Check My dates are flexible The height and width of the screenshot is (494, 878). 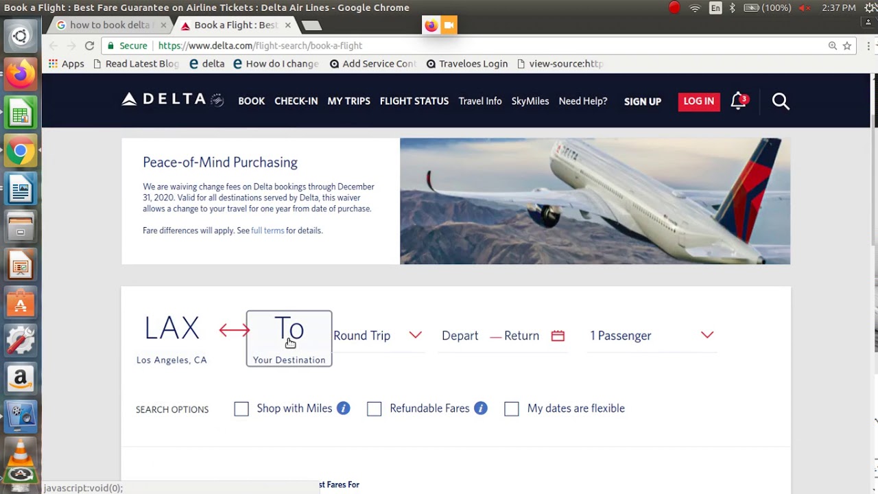coord(512,409)
